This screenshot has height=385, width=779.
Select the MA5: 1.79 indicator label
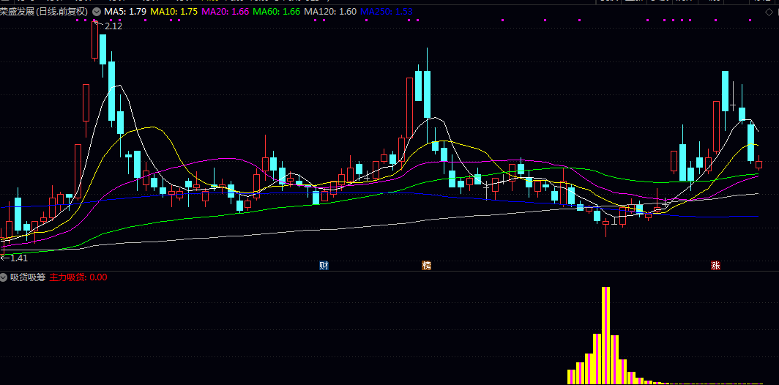tap(124, 12)
